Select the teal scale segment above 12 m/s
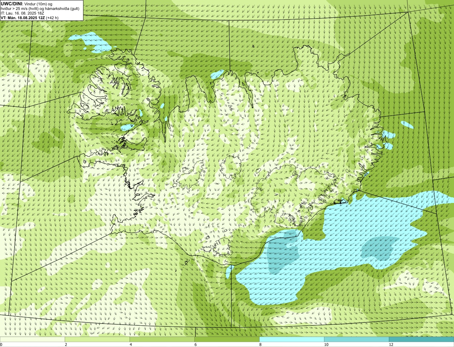Screen dimensions: 454x347 point(421,339)
